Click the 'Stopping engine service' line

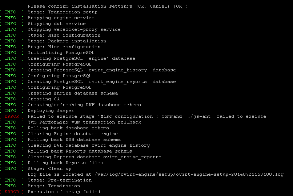(x=61, y=18)
